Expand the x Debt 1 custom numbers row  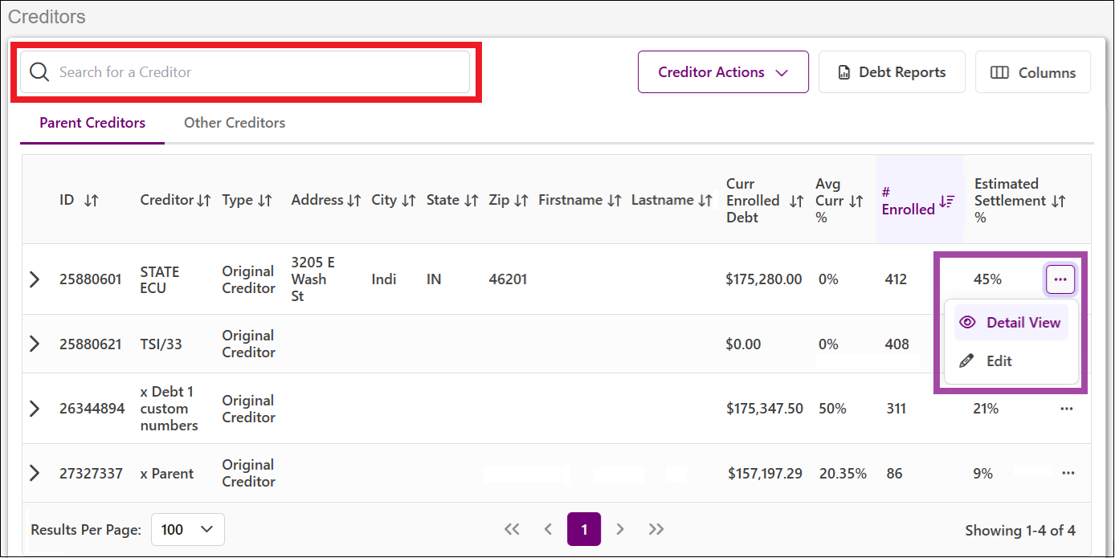tap(34, 409)
